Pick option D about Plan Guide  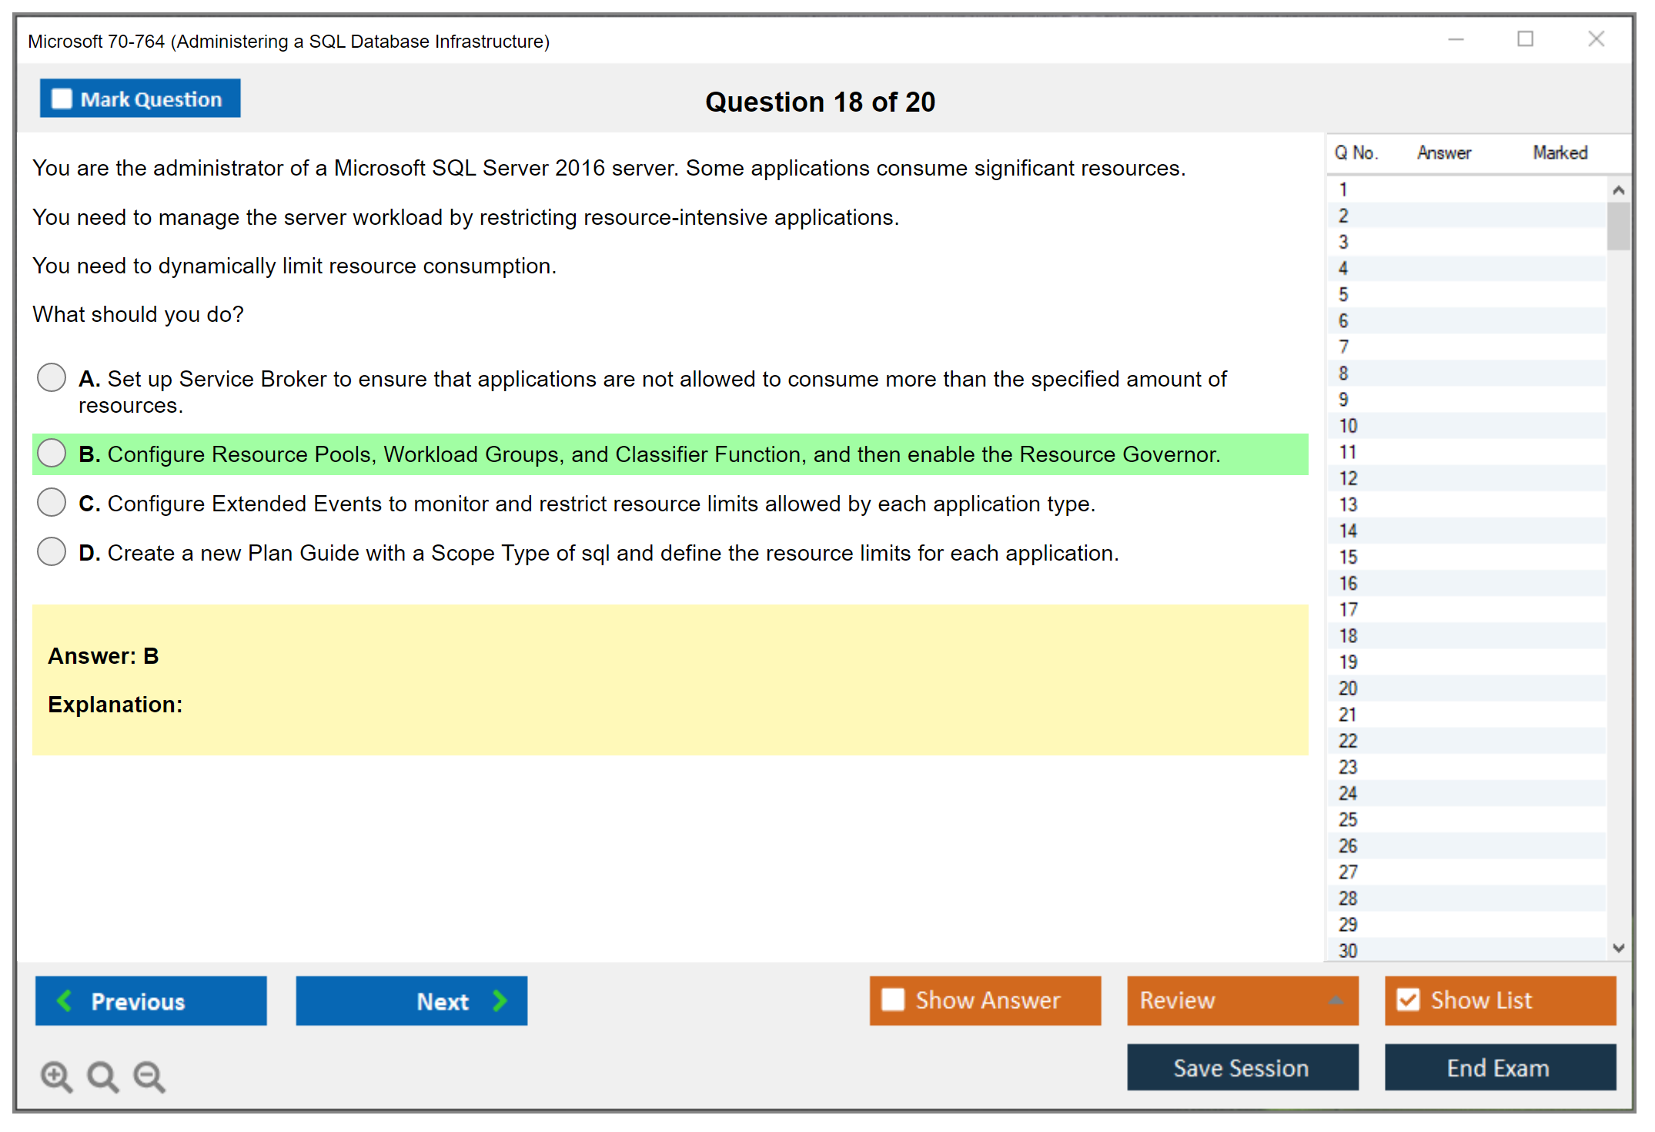tap(52, 552)
